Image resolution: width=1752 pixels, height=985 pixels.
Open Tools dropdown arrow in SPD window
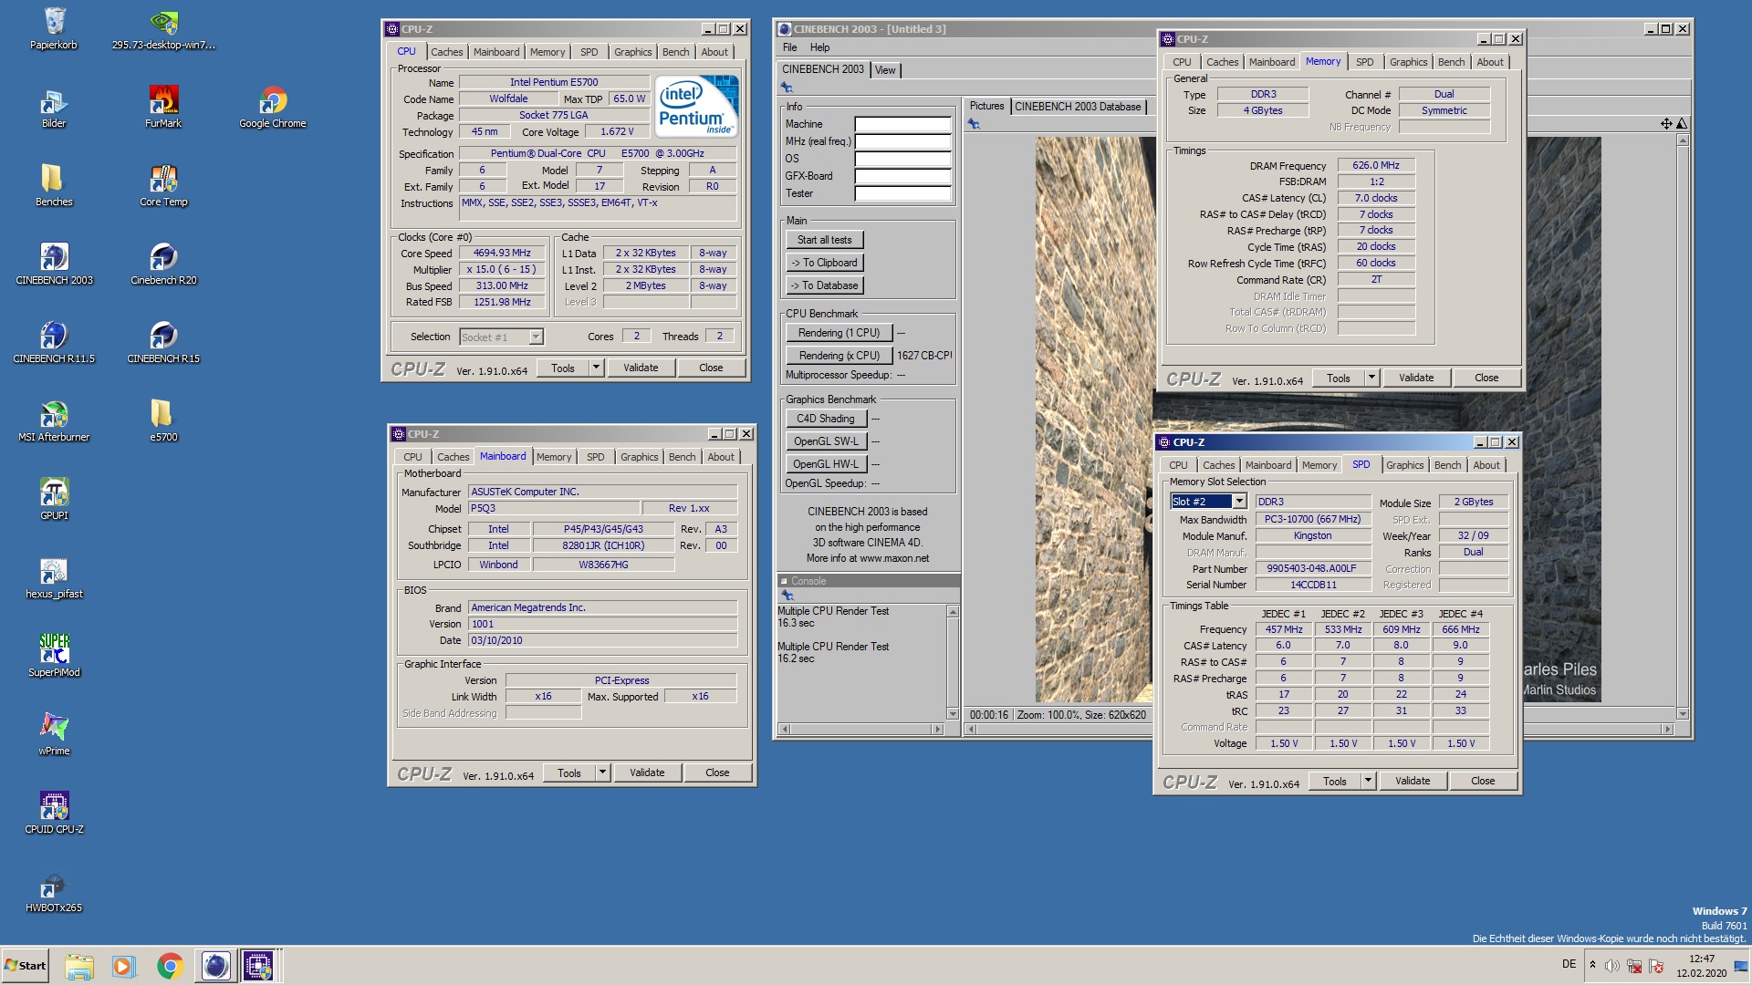[1368, 781]
